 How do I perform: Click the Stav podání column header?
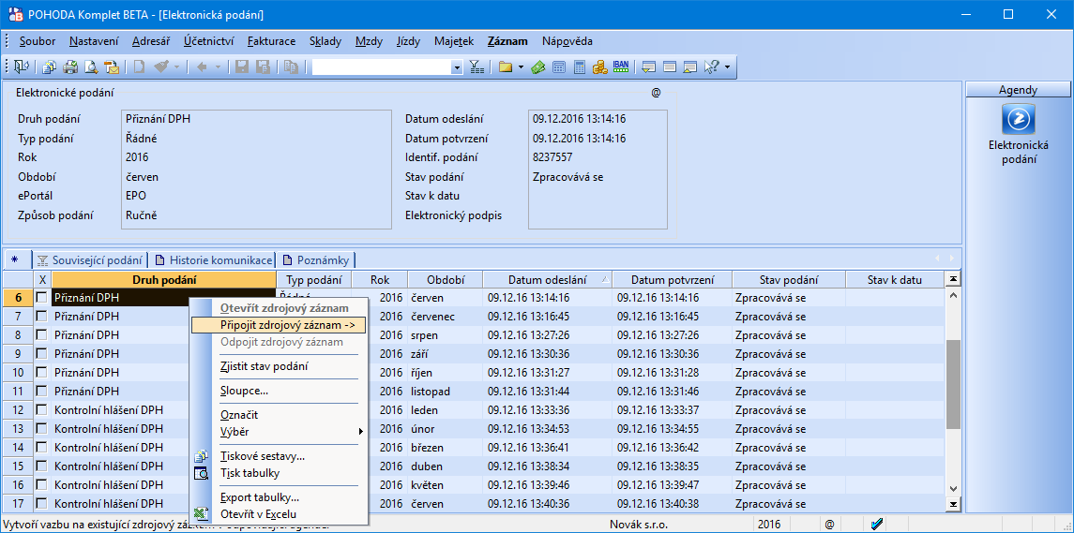coord(788,279)
